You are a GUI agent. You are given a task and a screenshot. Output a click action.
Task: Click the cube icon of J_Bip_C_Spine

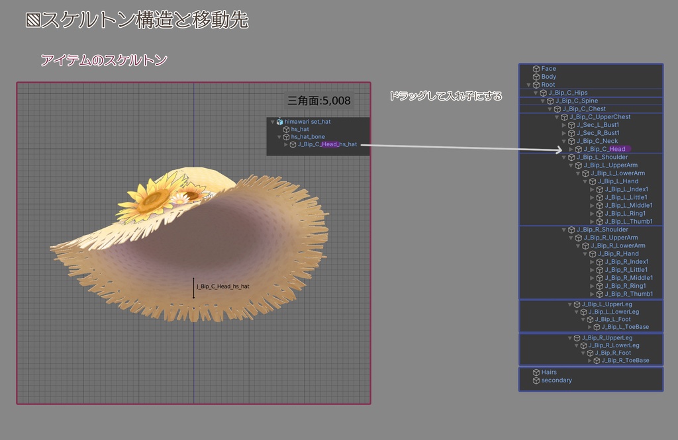point(550,101)
